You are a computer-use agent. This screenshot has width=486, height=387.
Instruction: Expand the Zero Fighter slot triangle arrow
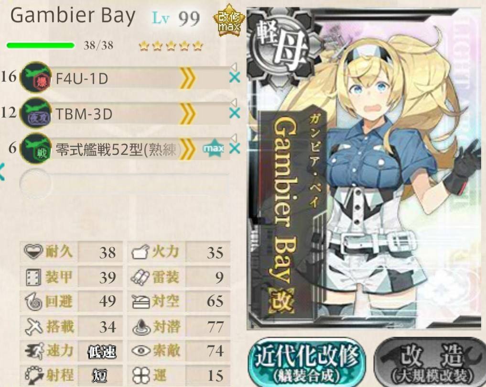click(234, 138)
